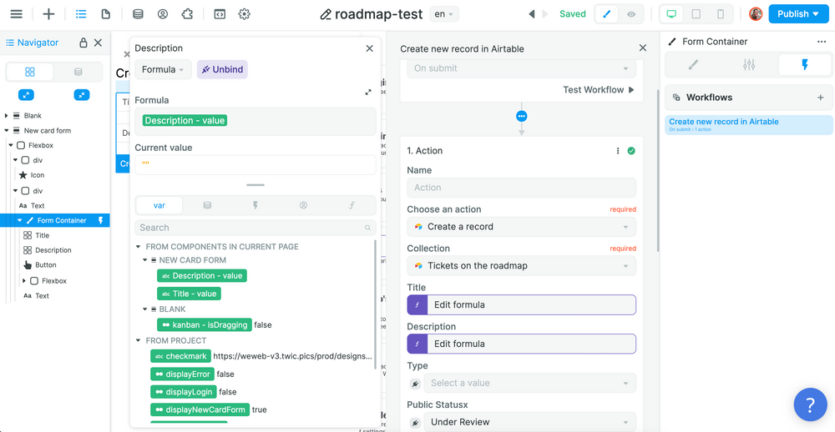Screen dimensions: 835x432
Task: Click the three-dot menu on Action 1
Action: tap(618, 151)
